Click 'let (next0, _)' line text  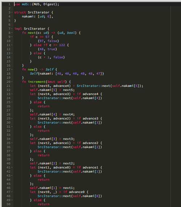click(59, 192)
